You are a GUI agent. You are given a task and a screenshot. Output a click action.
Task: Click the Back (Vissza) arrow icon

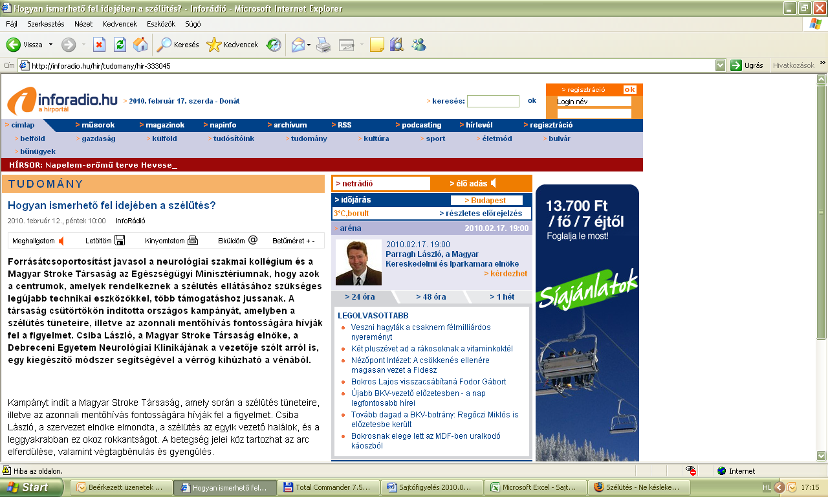[14, 45]
